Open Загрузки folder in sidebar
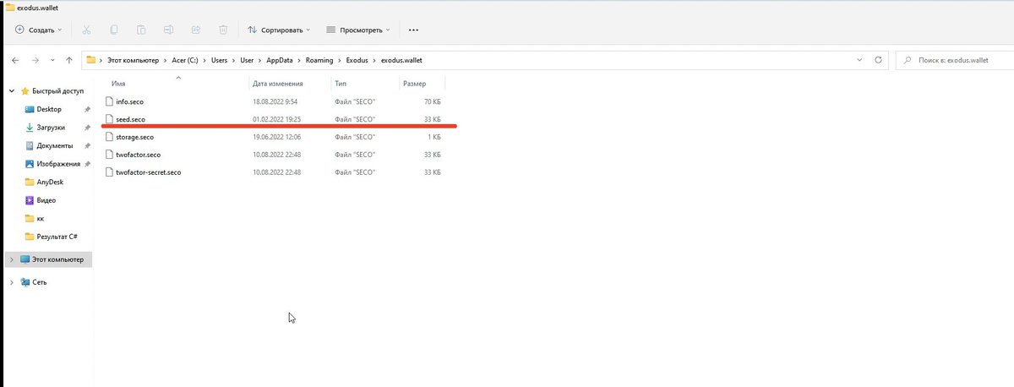Viewport: 1014px width, 387px height. 52,128
